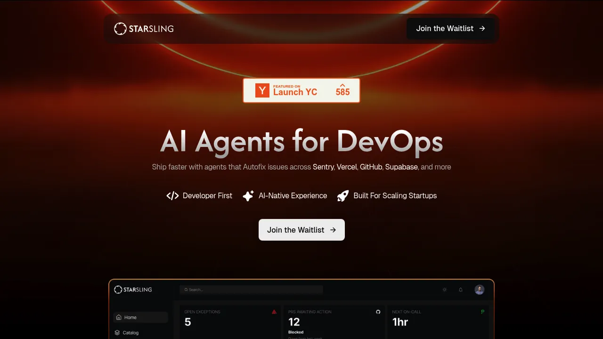Click the dashboard preview Search field

pyautogui.click(x=251, y=290)
